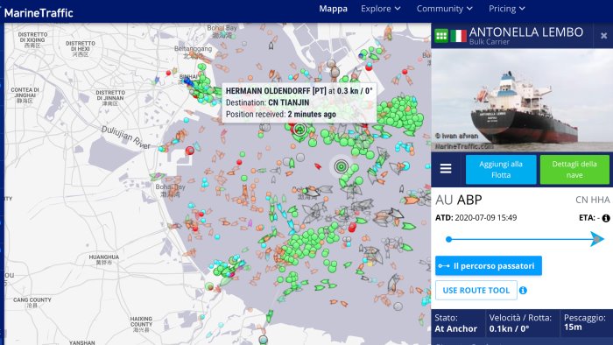
Task: Open the Mappa menu item
Action: pyautogui.click(x=333, y=9)
